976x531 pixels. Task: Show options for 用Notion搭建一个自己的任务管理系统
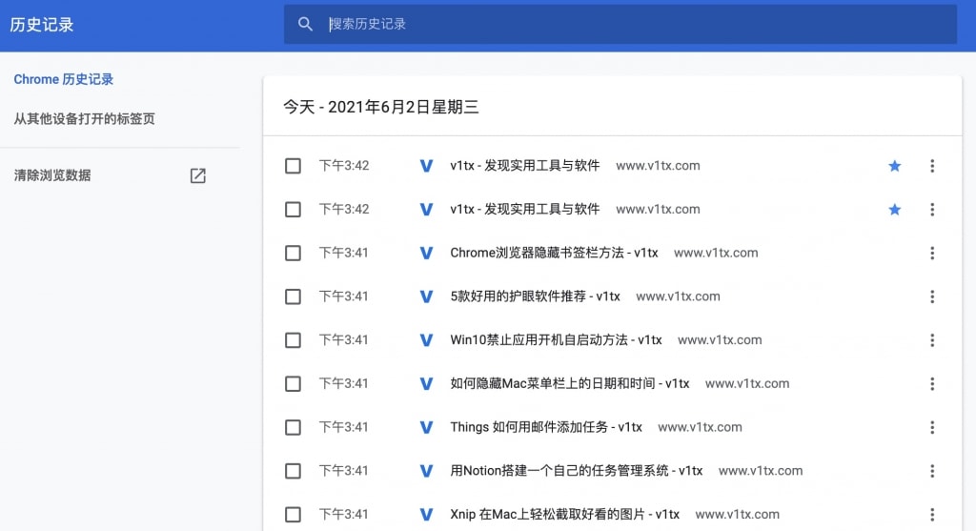(932, 471)
